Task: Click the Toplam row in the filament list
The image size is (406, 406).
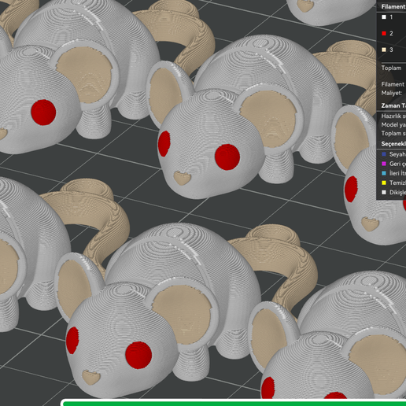Action: click(391, 68)
